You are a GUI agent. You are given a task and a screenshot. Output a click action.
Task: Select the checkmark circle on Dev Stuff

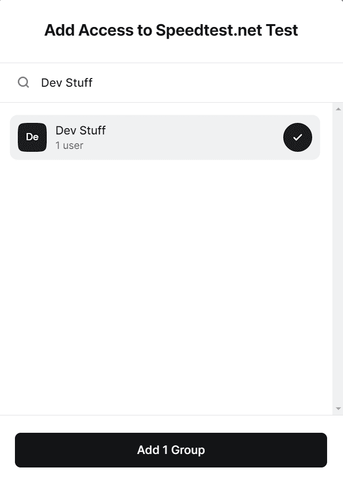pos(297,137)
